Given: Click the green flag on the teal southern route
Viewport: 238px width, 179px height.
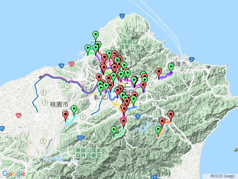Looking at the screenshot, I should (114, 131).
